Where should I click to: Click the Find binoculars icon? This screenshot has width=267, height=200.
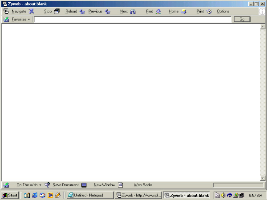pyautogui.click(x=133, y=12)
